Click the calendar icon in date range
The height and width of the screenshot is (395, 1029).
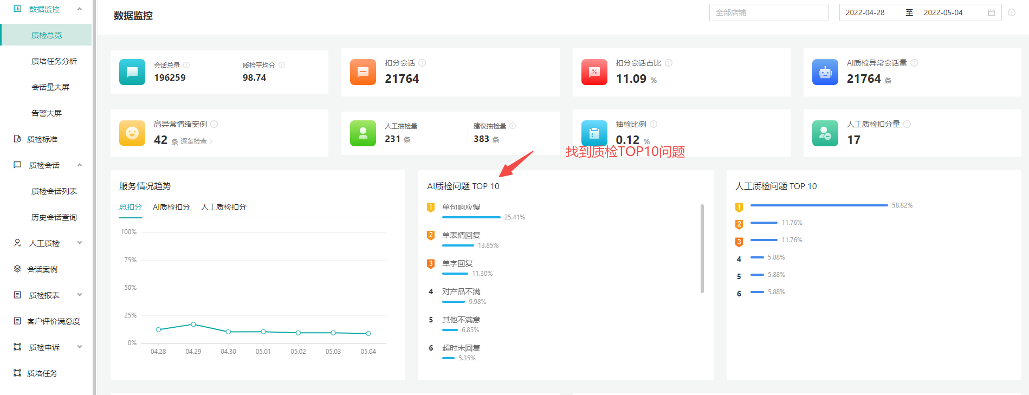[x=992, y=12]
